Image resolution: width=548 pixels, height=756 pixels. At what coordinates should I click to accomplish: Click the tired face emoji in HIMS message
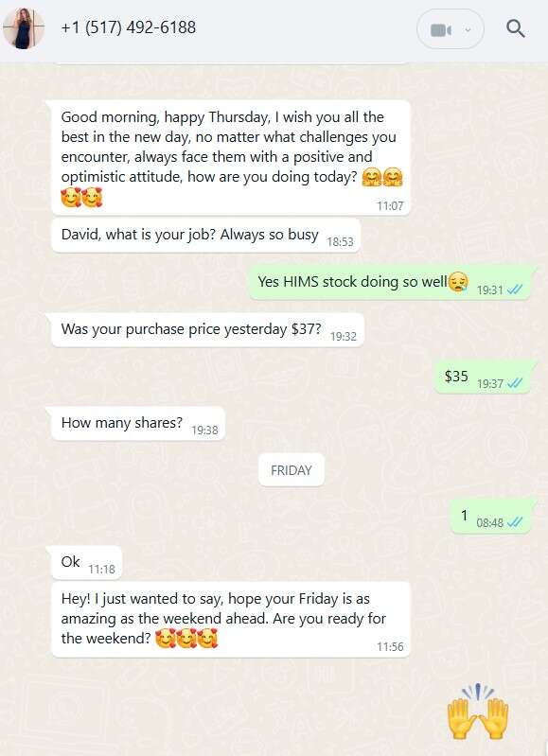(x=458, y=282)
